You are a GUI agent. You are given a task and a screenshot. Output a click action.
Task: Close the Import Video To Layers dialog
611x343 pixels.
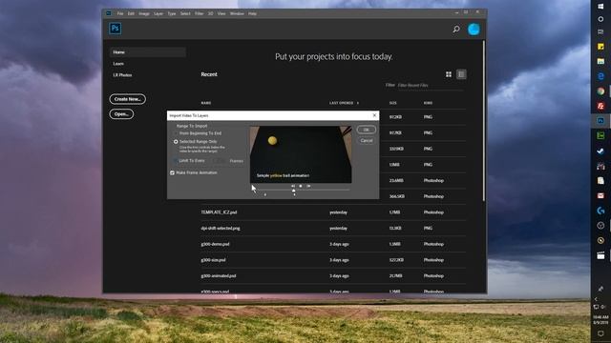[374, 115]
